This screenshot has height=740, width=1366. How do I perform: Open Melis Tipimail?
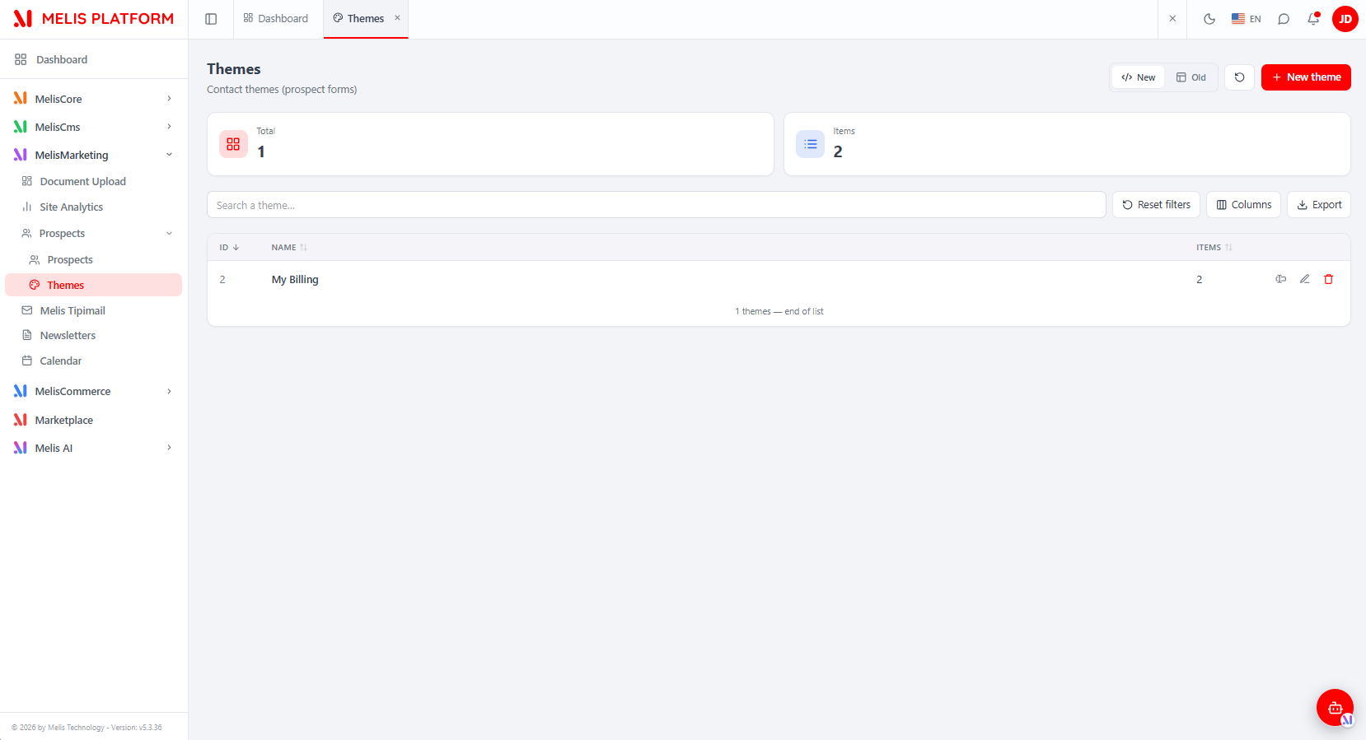93,310
